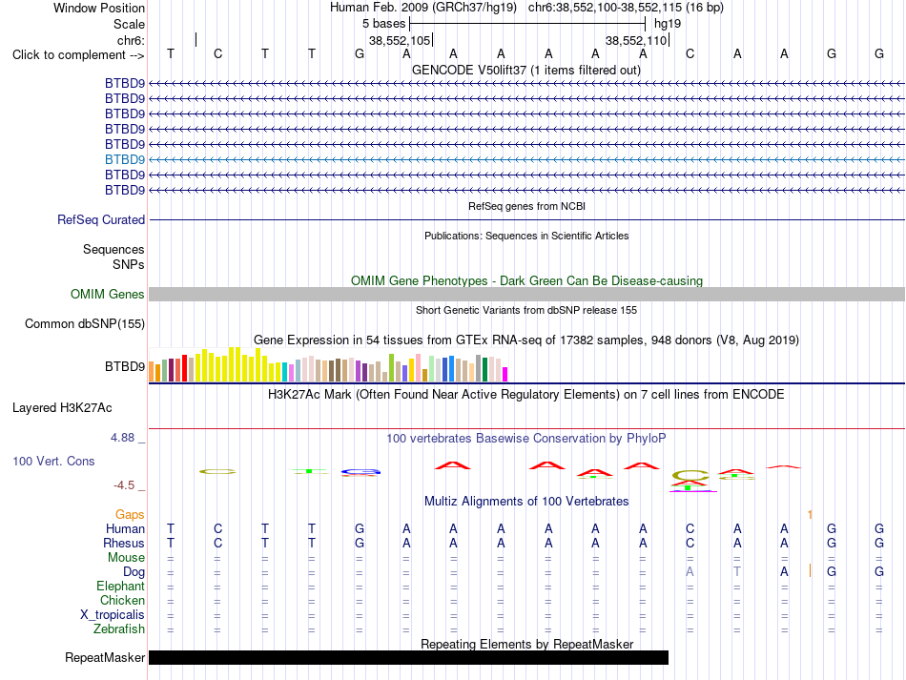Screen dimensions: 906x680
Task: Click the Gaps row label
Action: (x=130, y=515)
